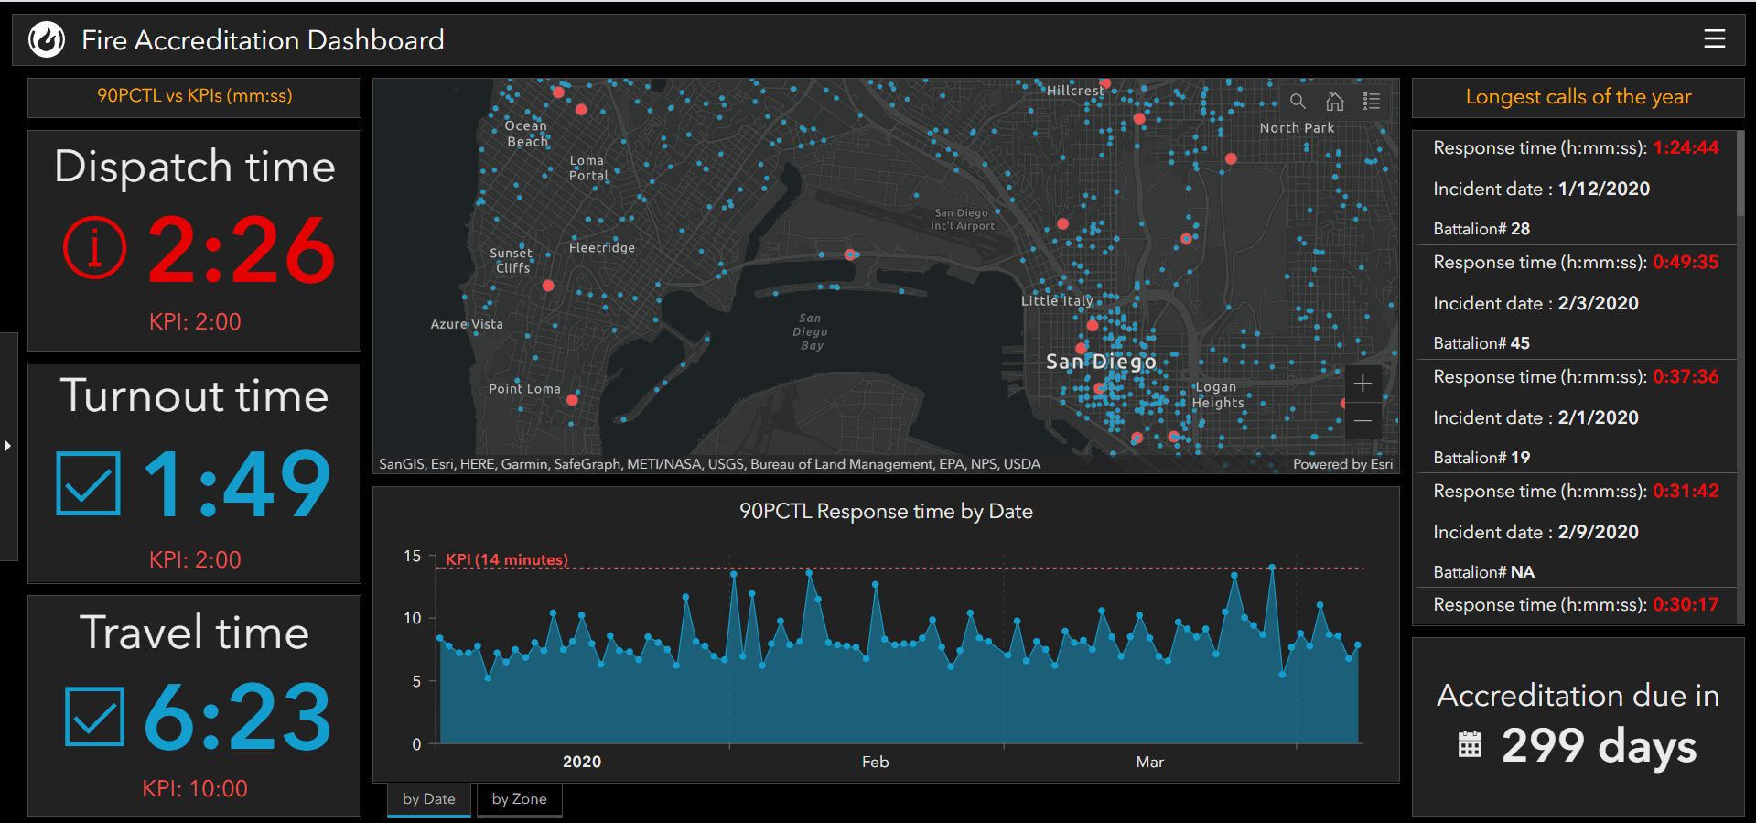1756x823 pixels.
Task: Click the checkmark icon beside Turnout time
Action: tap(88, 482)
